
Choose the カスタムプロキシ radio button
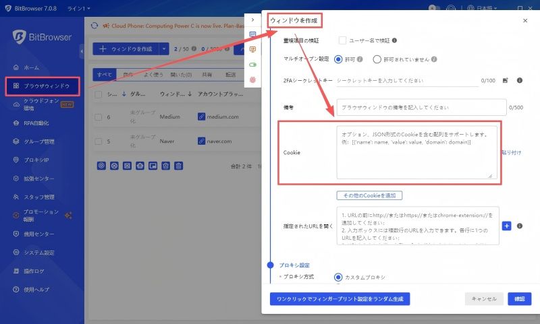pos(338,277)
